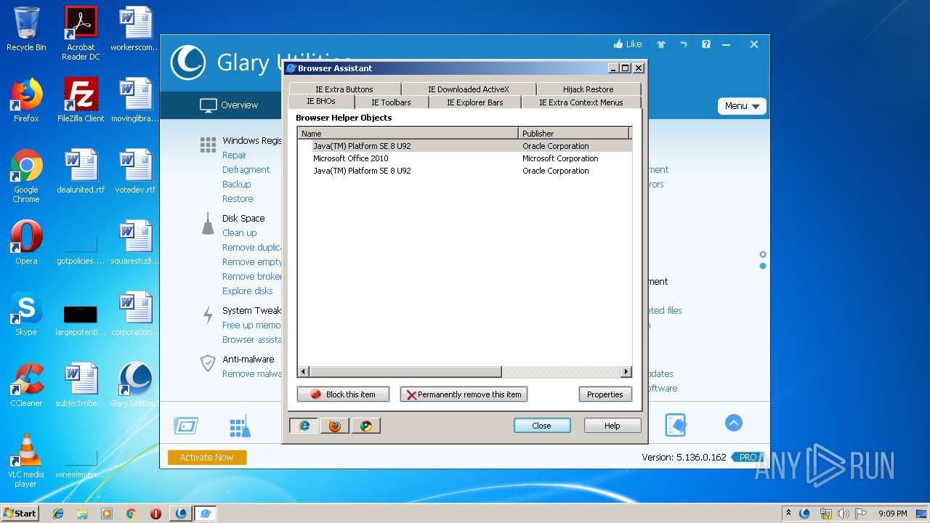Viewport: 930px width, 523px height.
Task: Click Explore disks link
Action: (247, 291)
